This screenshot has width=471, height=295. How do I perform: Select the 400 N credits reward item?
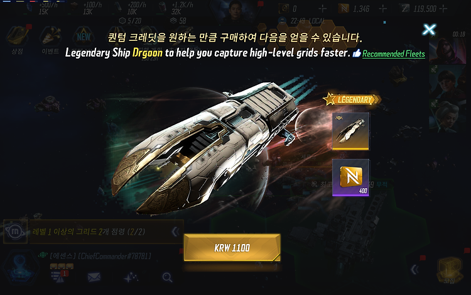pos(350,178)
